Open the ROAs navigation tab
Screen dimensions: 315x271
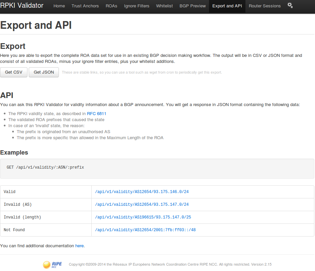pyautogui.click(x=111, y=6)
